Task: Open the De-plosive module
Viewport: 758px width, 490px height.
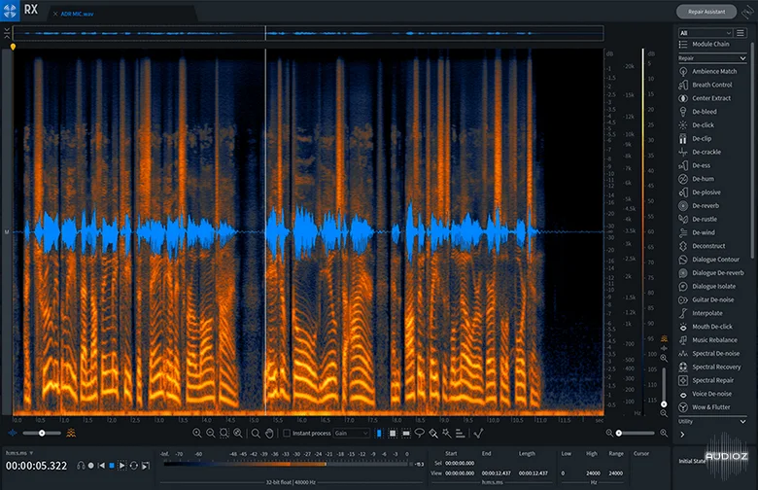Action: click(700, 192)
